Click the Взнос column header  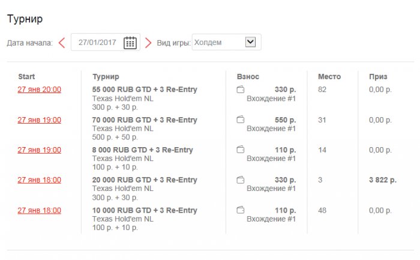coord(248,76)
